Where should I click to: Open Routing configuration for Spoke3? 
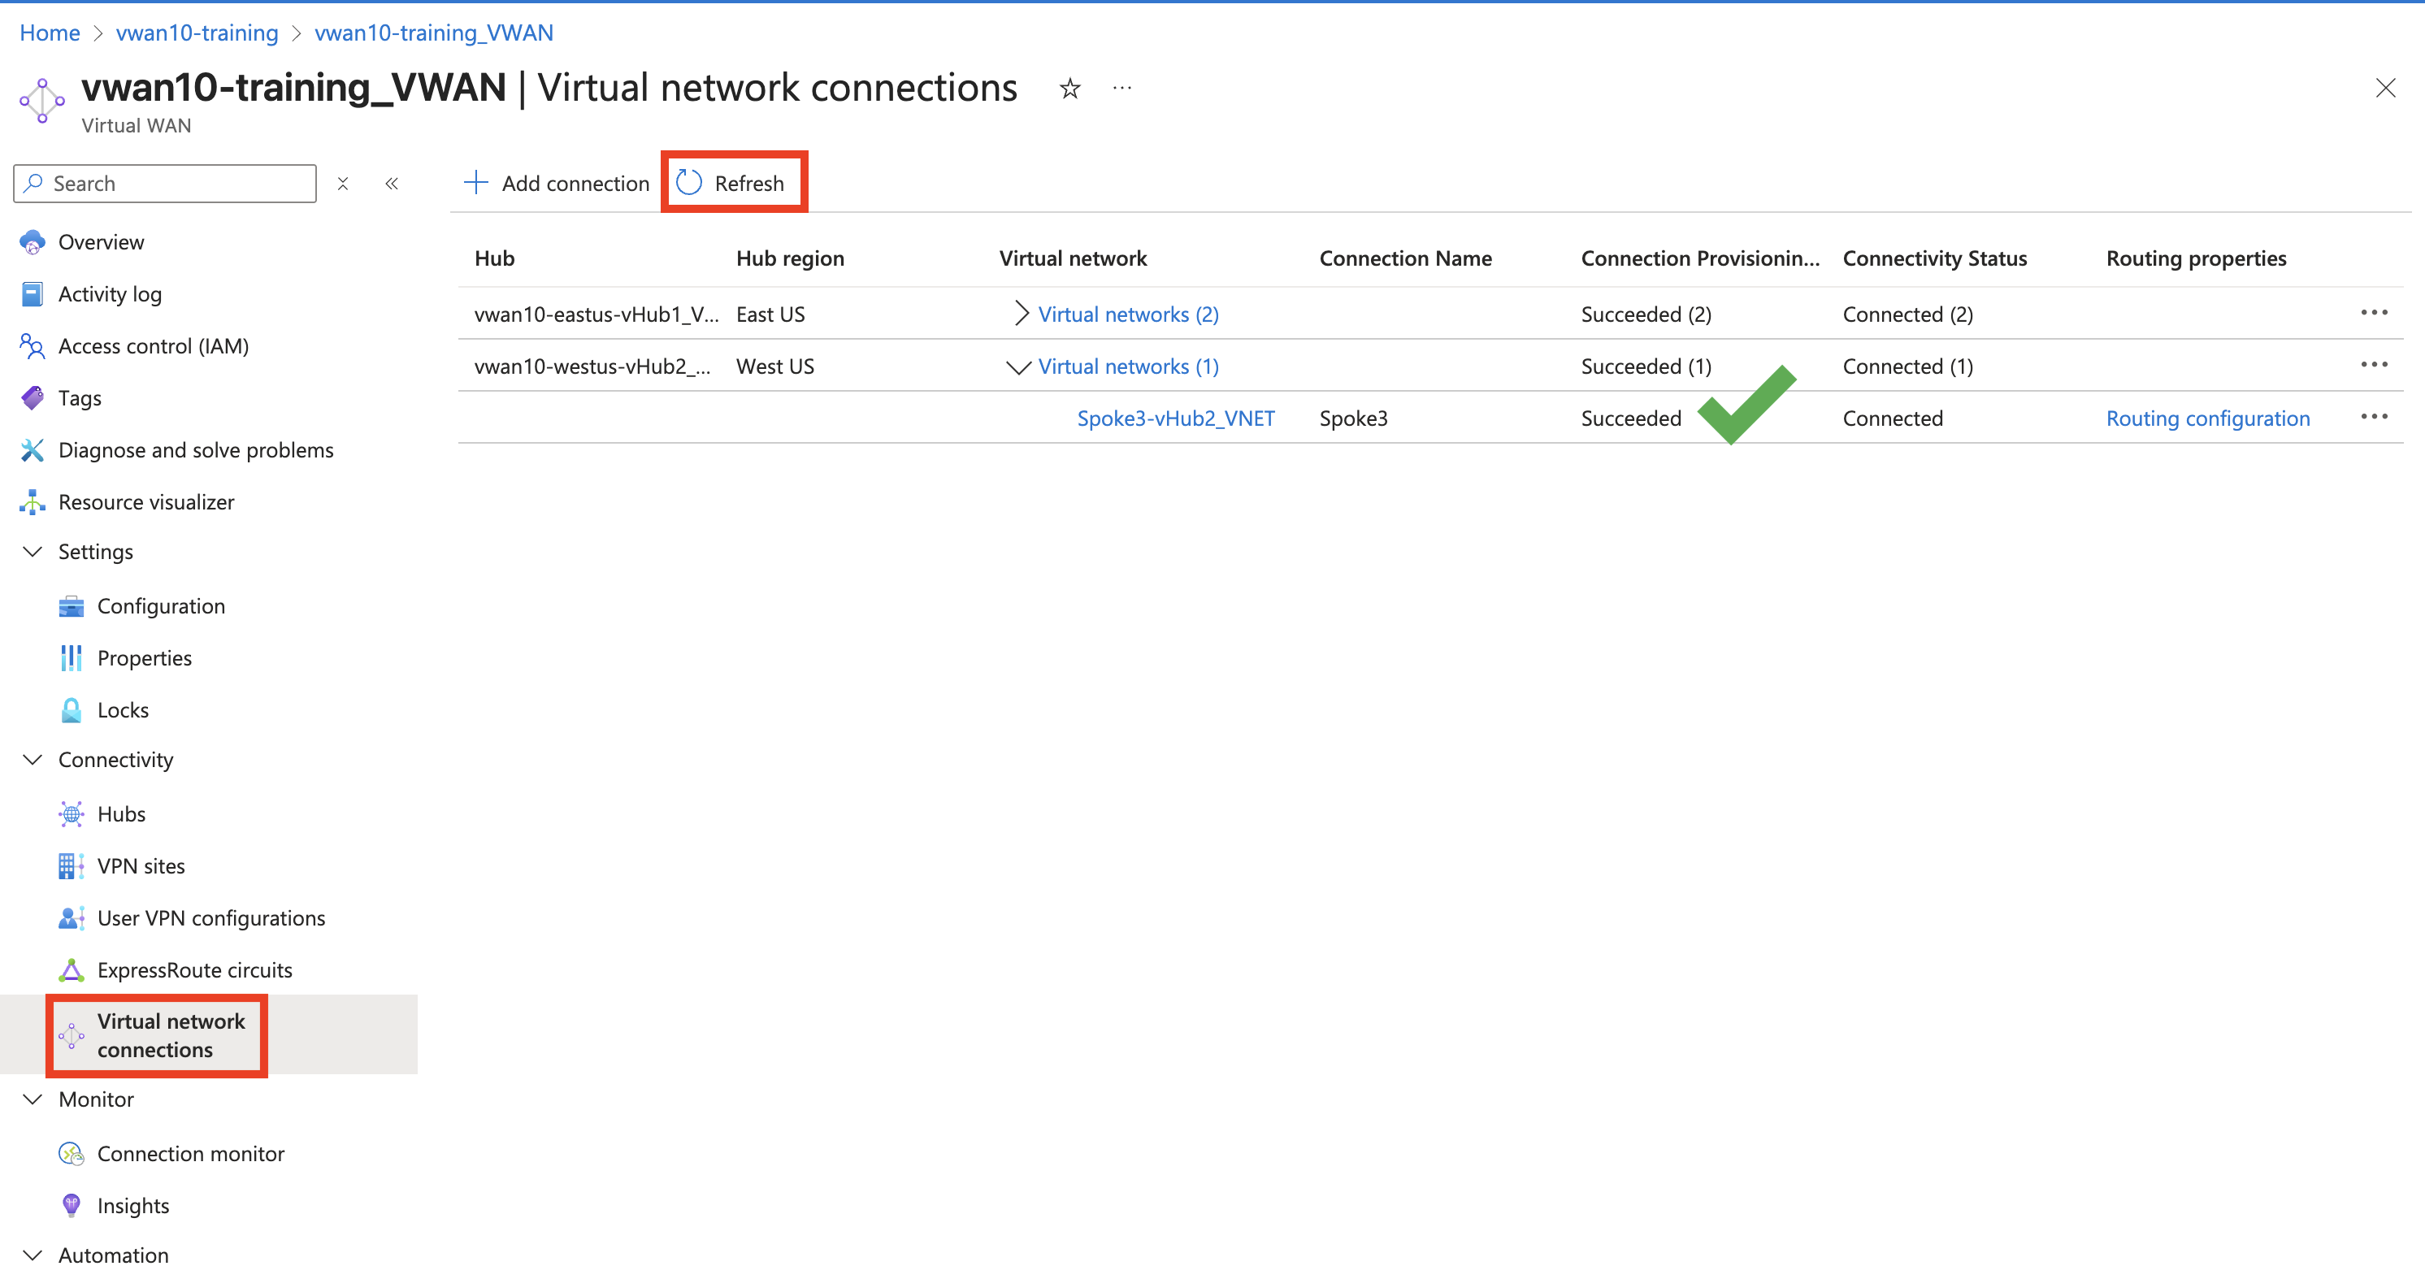(x=2207, y=418)
